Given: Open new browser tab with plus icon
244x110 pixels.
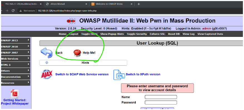Looking at the screenshot, I should pyautogui.click(x=139, y=4).
